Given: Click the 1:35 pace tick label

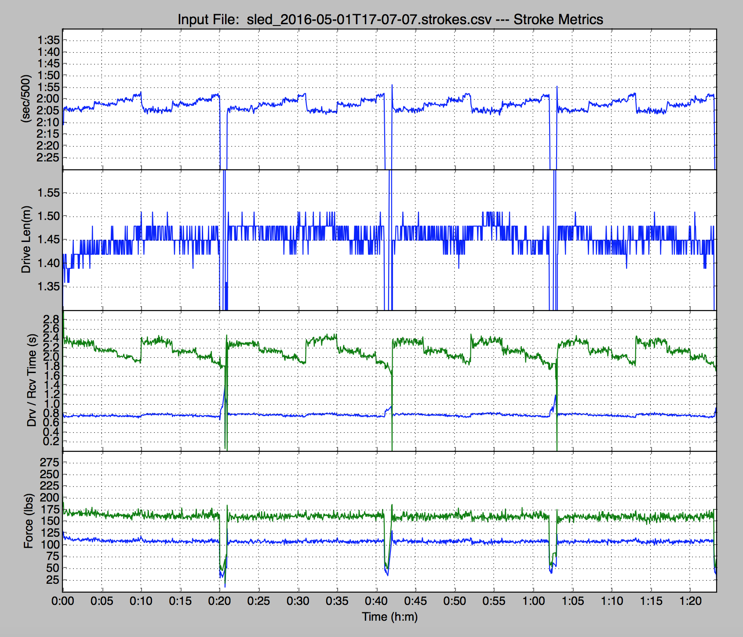Looking at the screenshot, I should (48, 40).
